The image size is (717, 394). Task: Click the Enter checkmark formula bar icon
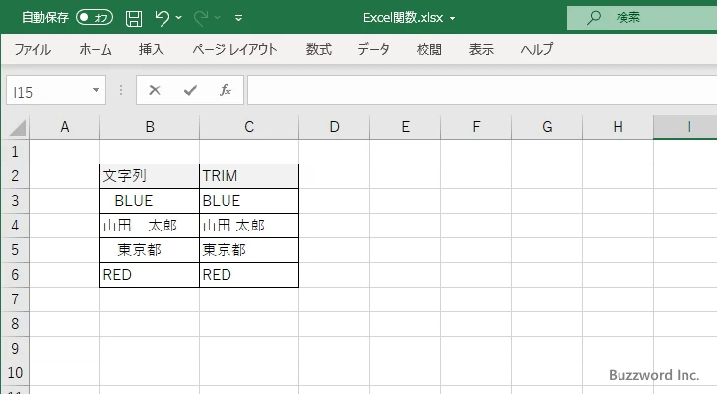coord(190,90)
